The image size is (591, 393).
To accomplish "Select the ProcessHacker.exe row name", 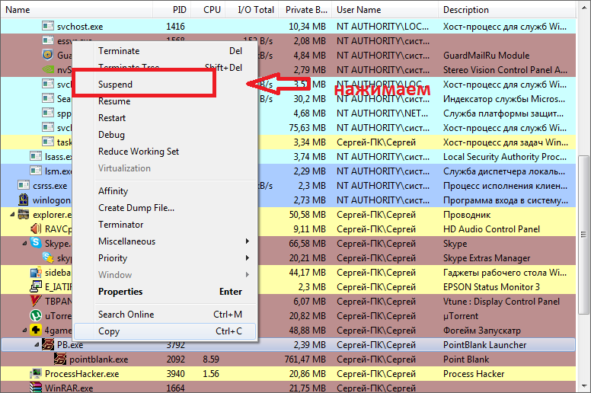I will coord(81,374).
